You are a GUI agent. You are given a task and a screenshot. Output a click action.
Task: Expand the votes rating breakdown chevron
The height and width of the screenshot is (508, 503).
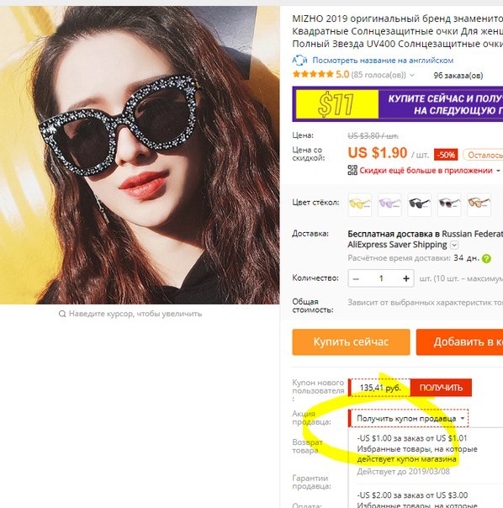coord(412,75)
